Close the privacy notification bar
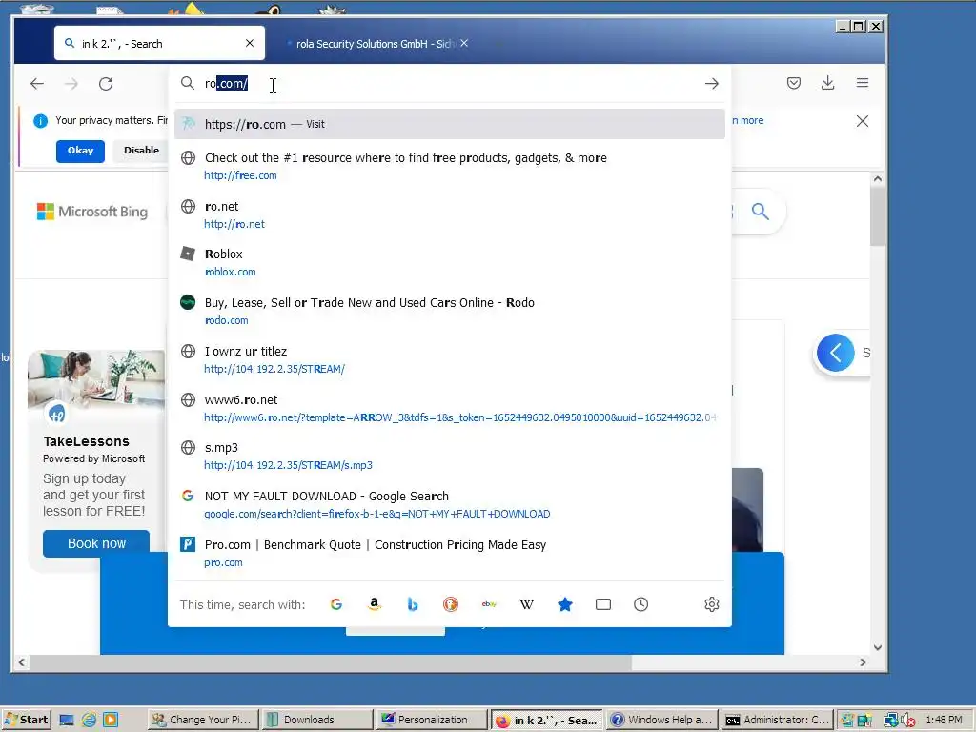 tap(862, 121)
